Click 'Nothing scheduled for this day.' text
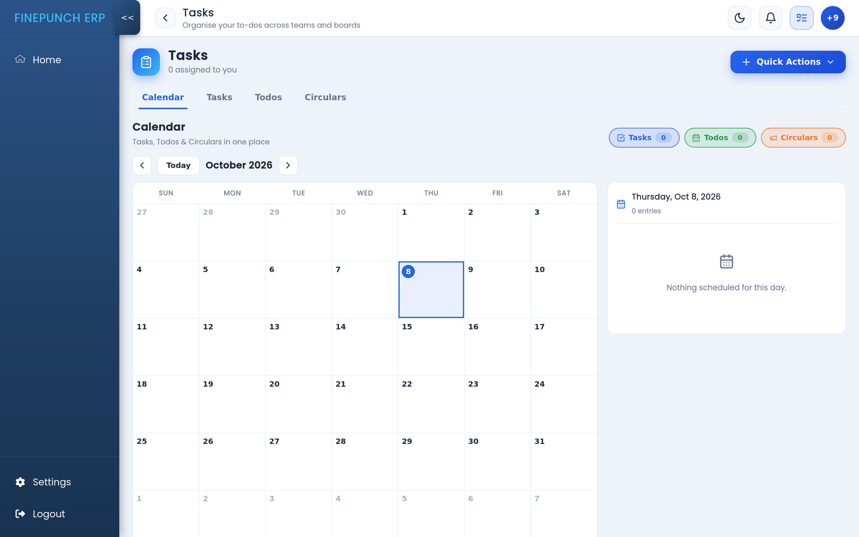The image size is (859, 537). (x=726, y=287)
